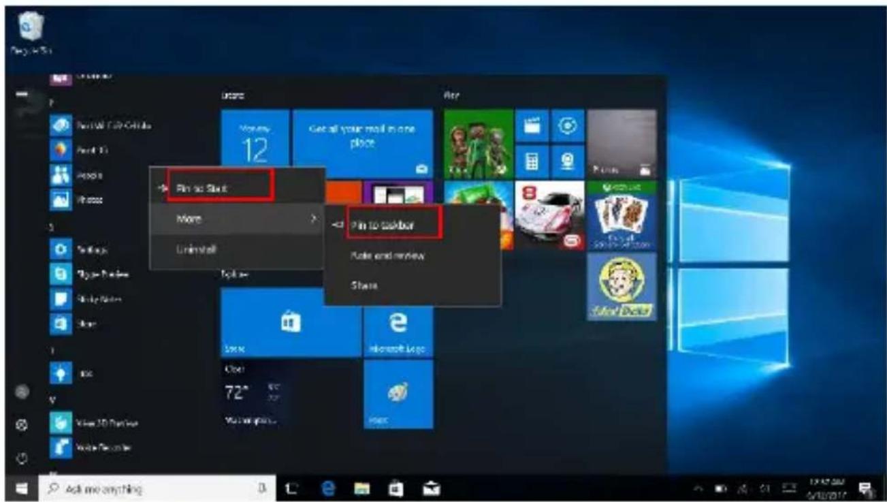The image size is (887, 502).
Task: Open the Movies clapperboard small tile
Action: [532, 126]
